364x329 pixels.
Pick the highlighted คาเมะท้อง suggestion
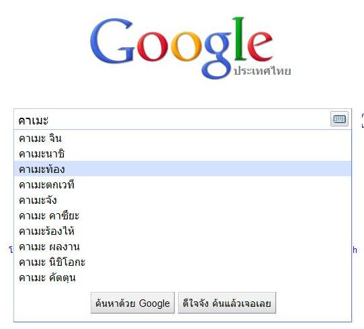click(183, 169)
